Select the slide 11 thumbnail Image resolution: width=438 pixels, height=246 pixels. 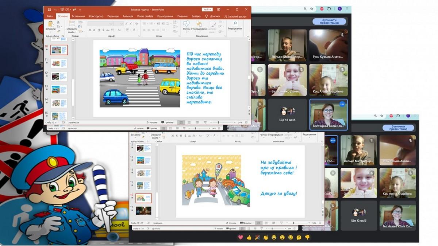pyautogui.click(x=59, y=63)
